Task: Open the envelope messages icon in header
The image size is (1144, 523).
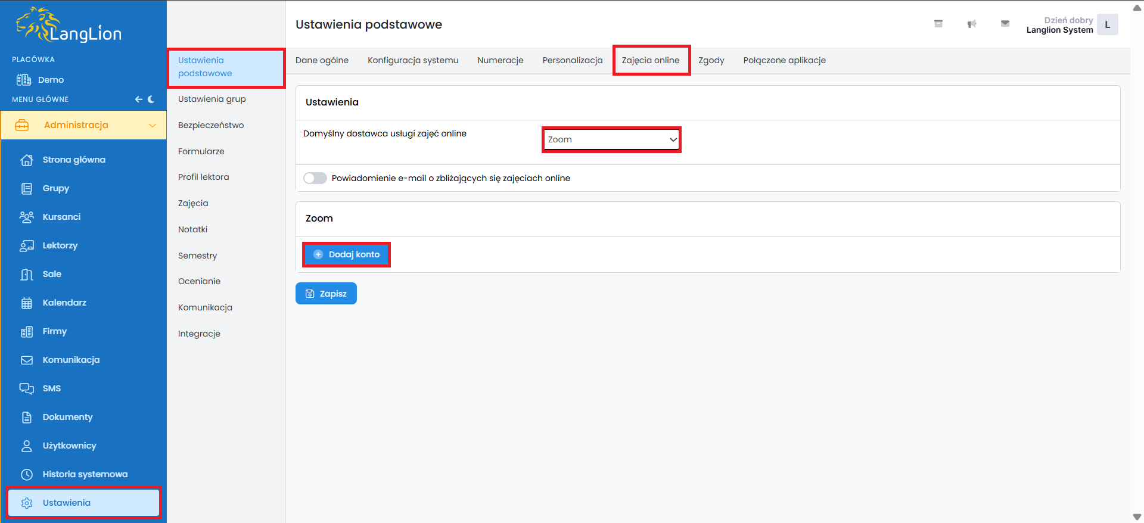Action: coord(1005,24)
